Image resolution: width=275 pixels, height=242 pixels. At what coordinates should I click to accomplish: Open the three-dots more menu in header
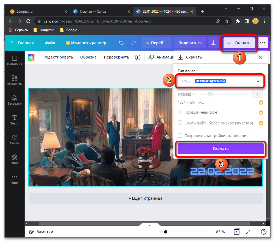(x=263, y=43)
